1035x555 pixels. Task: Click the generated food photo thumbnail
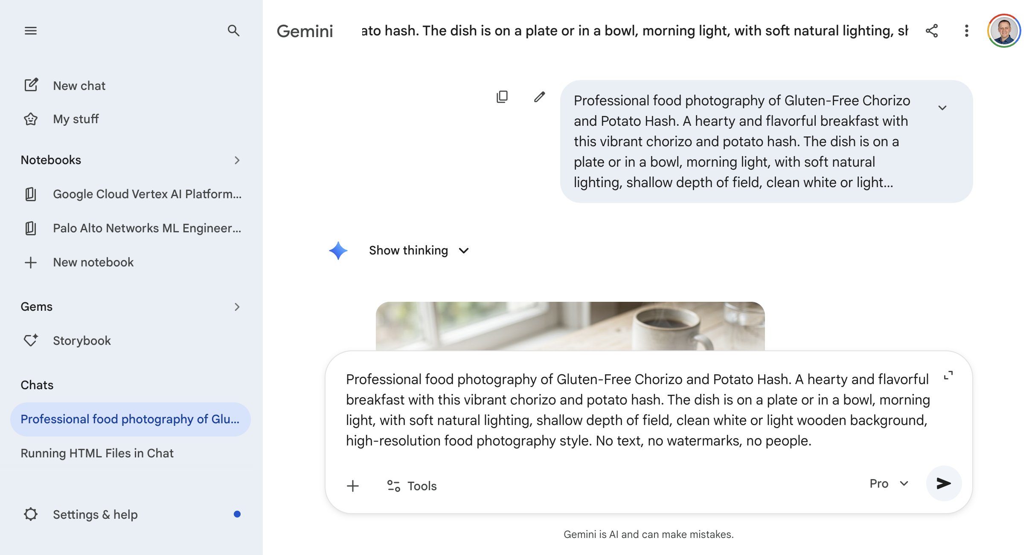tap(570, 326)
